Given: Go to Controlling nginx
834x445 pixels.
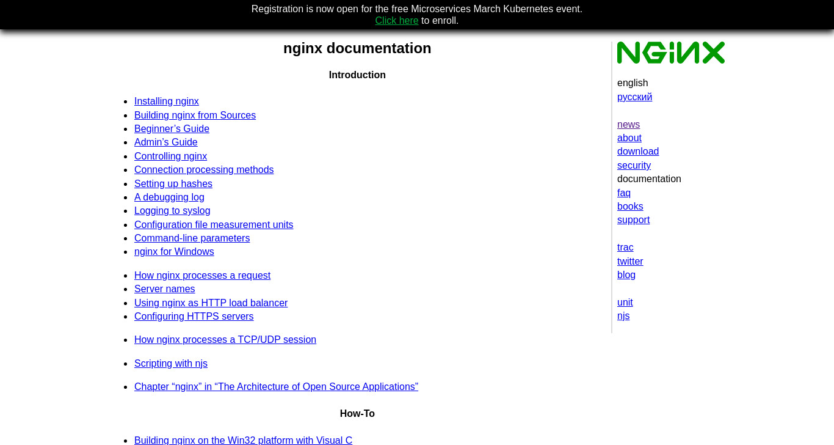Looking at the screenshot, I should tap(170, 156).
